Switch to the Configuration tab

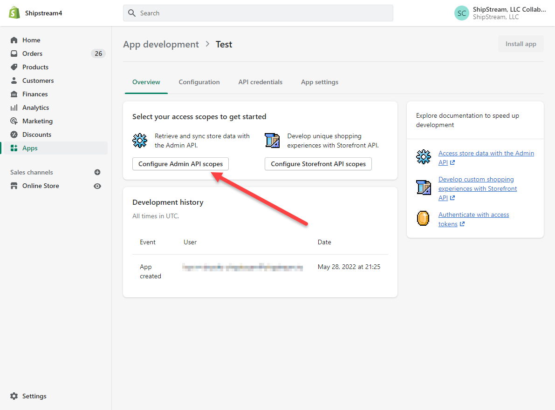click(199, 82)
